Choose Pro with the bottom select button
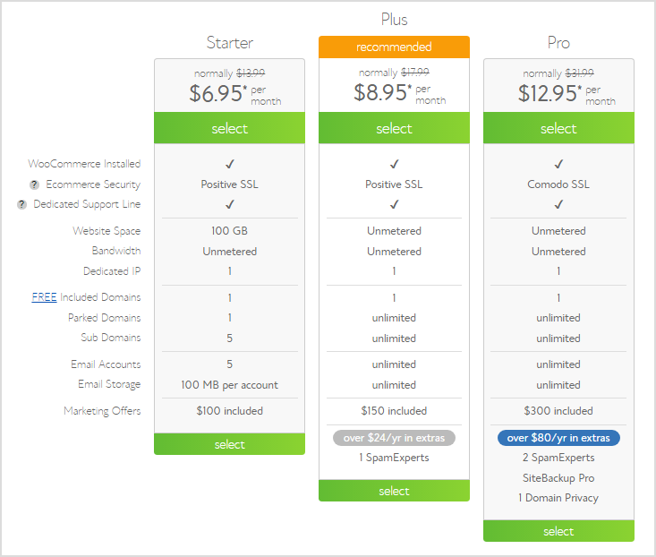The image size is (656, 557). tap(558, 531)
